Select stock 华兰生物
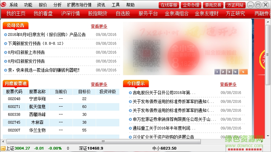 [37, 130]
